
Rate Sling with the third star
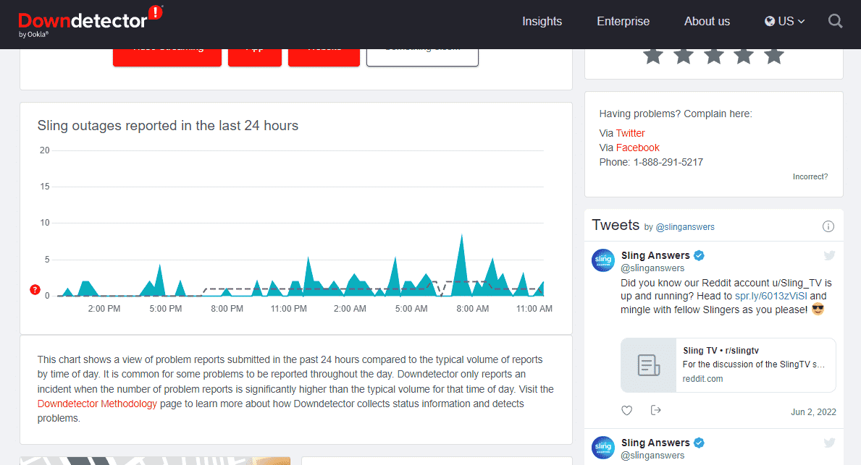[x=713, y=56]
